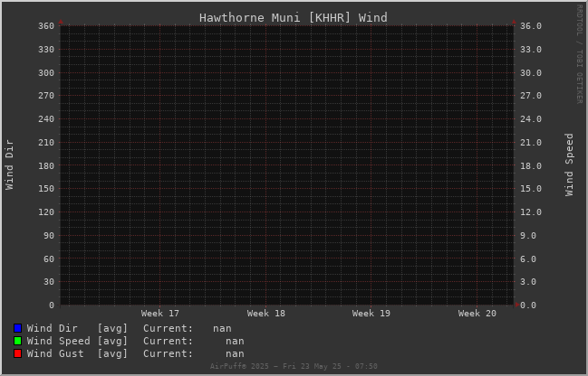
Task: Click the Wind Gust [avg] legend label
Action: [77, 353]
